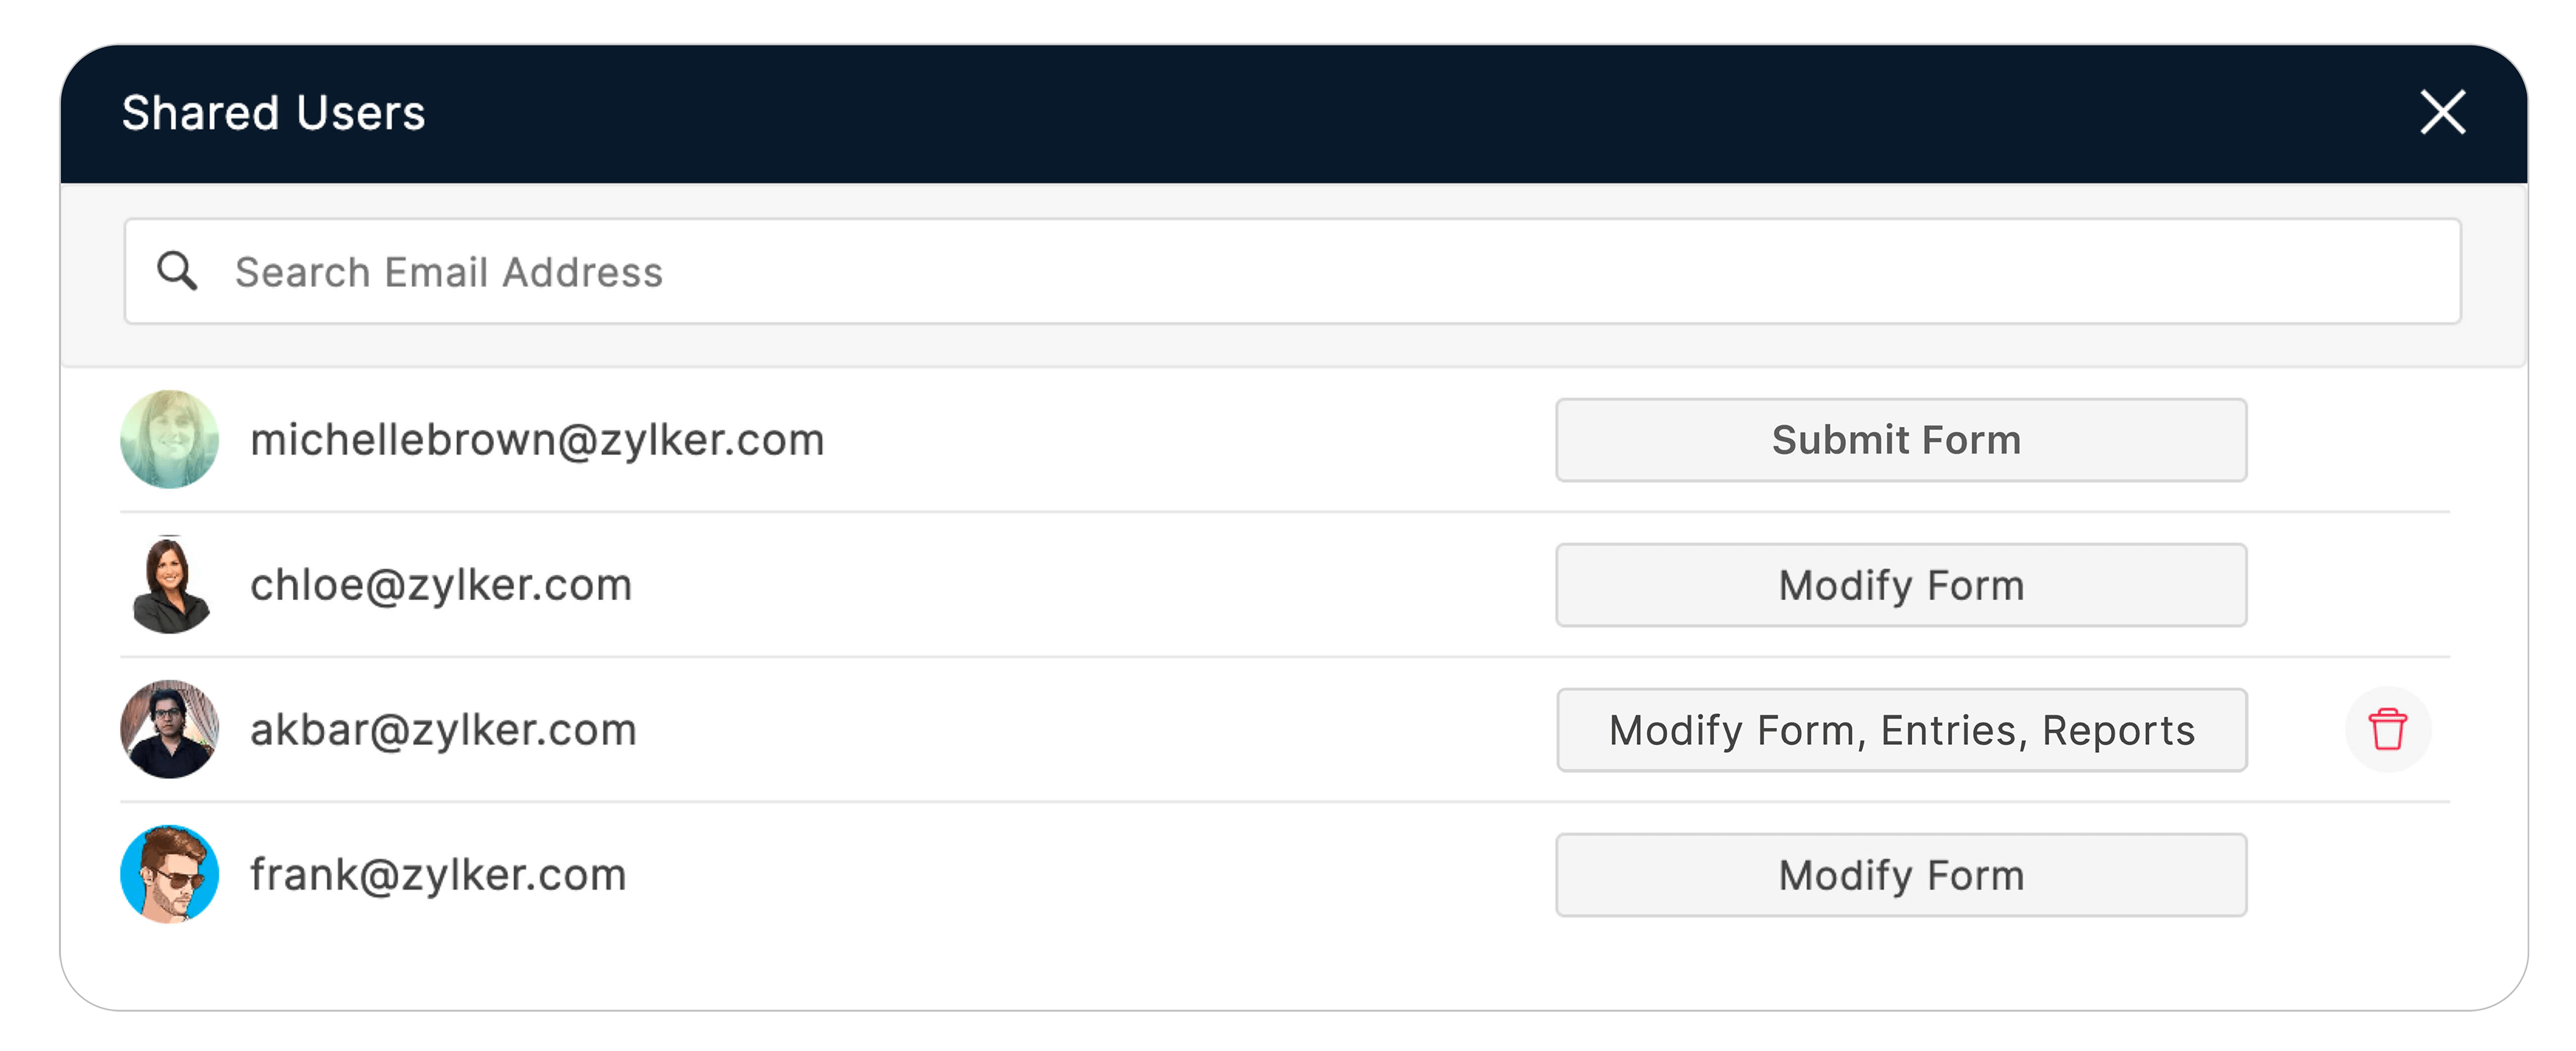Viewport: 2576px width, 1051px height.
Task: Open michellebrown's Submit Form permission dropdown
Action: click(x=1900, y=440)
